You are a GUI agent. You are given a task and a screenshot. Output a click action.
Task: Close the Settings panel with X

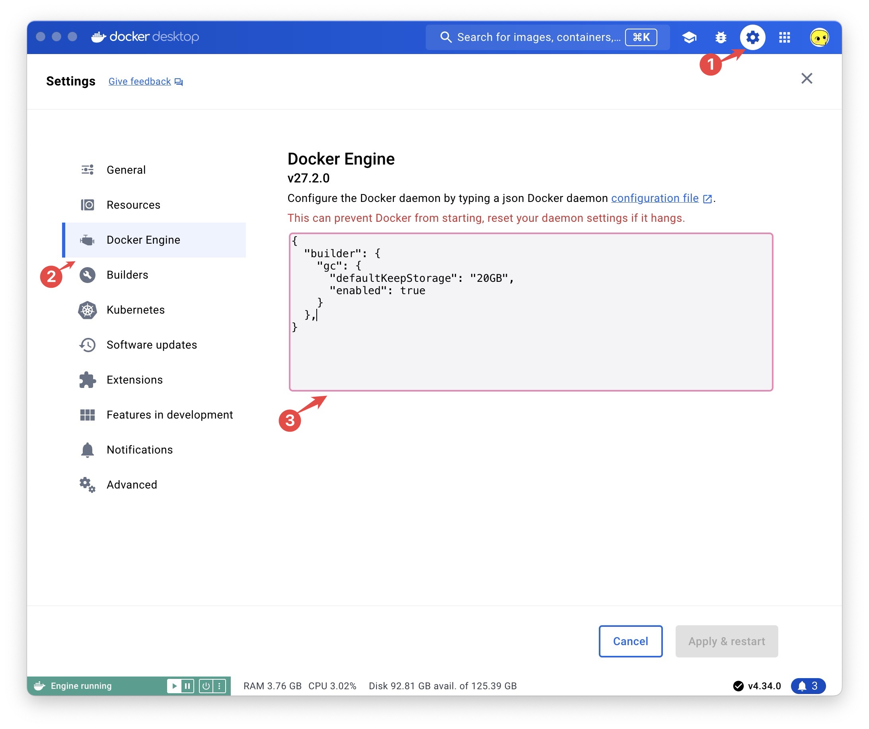[x=807, y=79]
